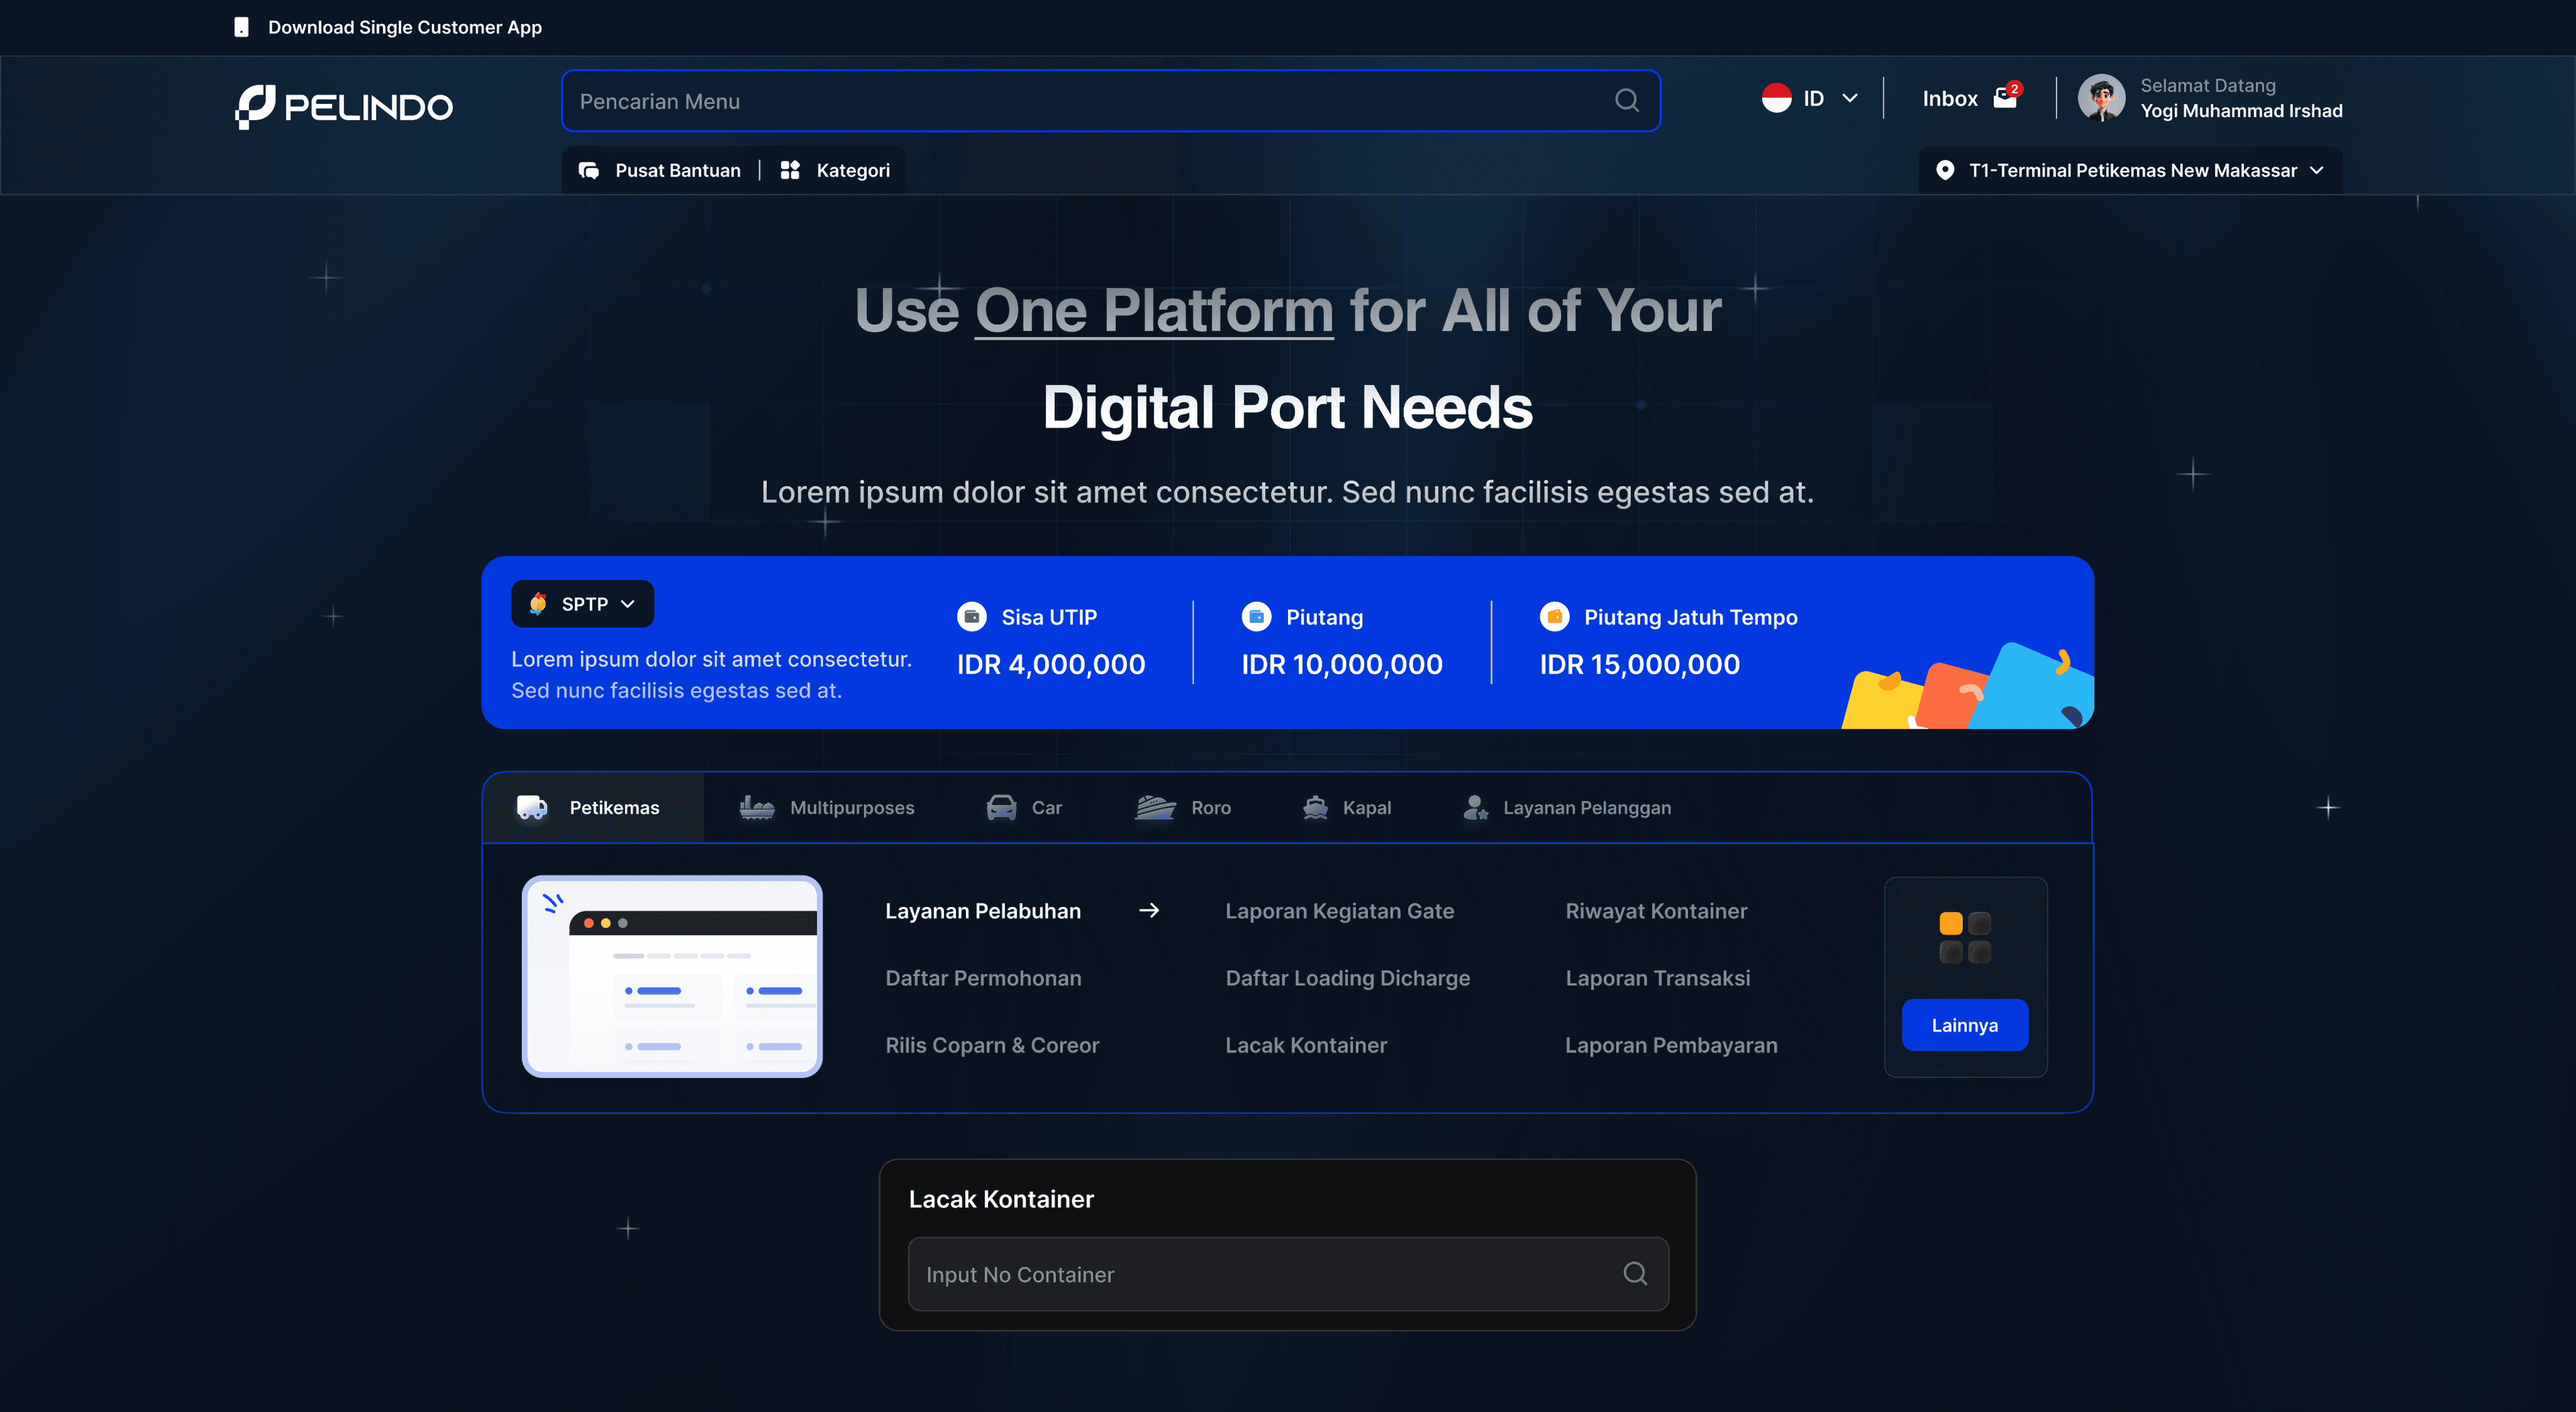Click the Multipurposes cargo ship icon
The height and width of the screenshot is (1412, 2576).
757,807
